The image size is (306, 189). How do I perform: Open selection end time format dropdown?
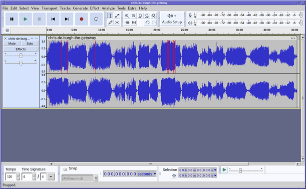(x=215, y=175)
